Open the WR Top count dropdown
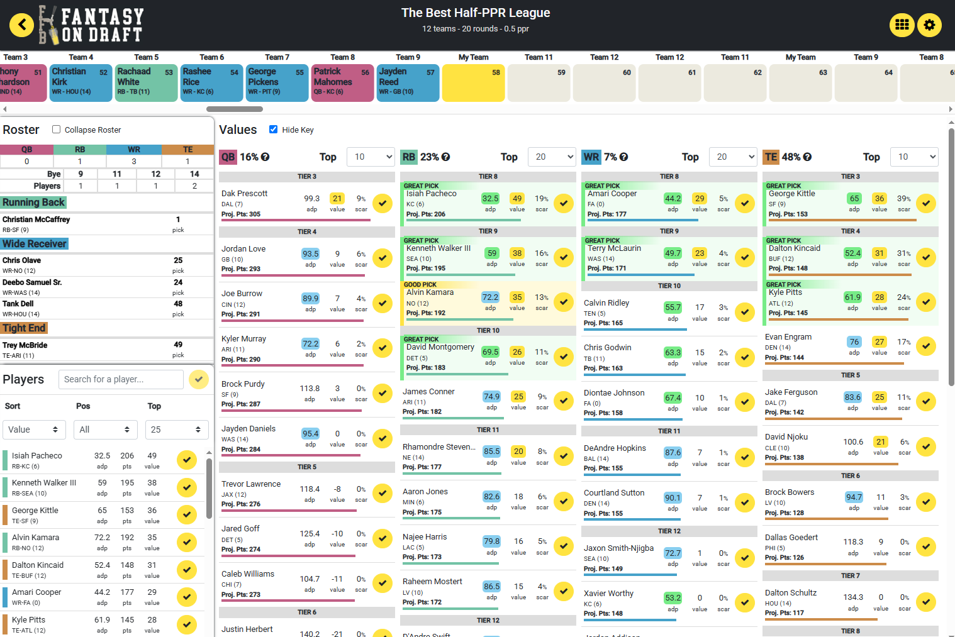This screenshot has width=955, height=637. (733, 157)
